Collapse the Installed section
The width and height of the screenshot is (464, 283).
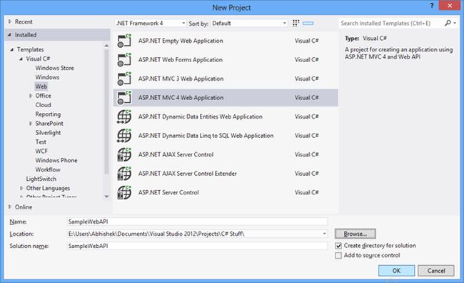click(x=10, y=35)
